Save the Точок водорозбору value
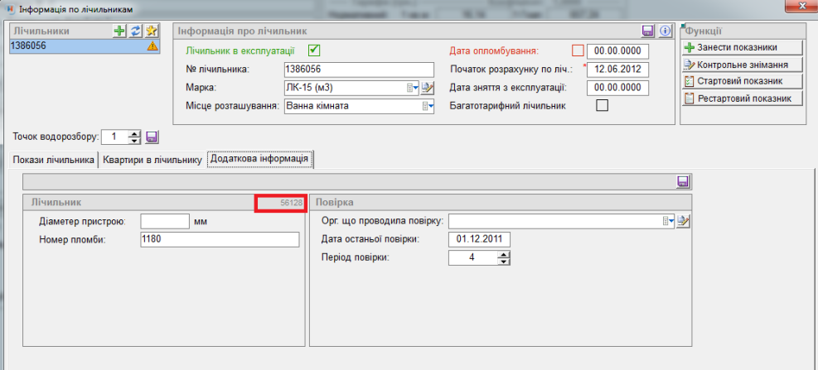 (152, 137)
